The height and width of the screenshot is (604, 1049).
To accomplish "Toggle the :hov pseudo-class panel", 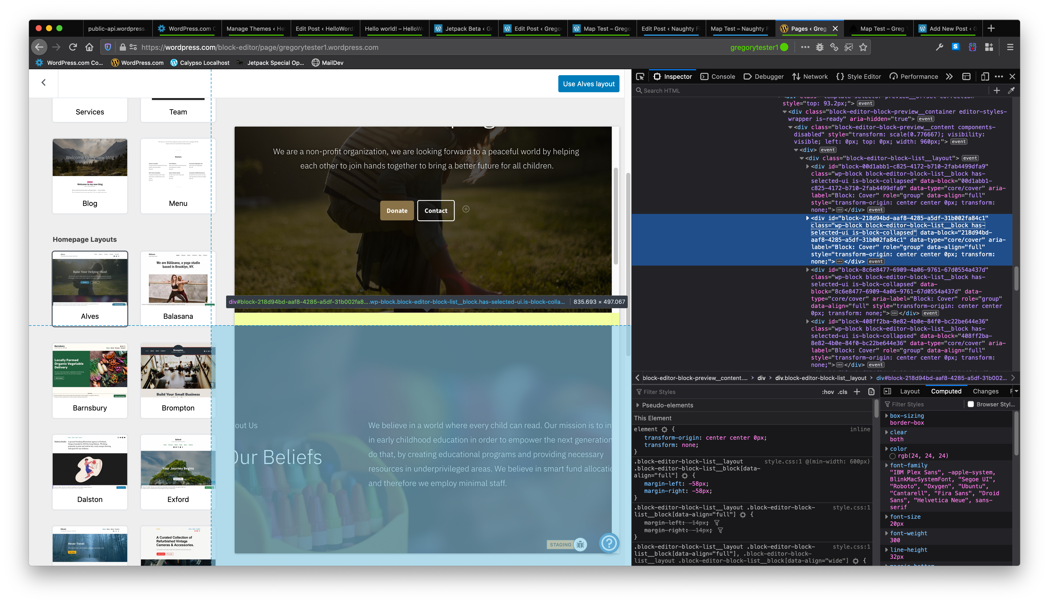I will [x=828, y=392].
